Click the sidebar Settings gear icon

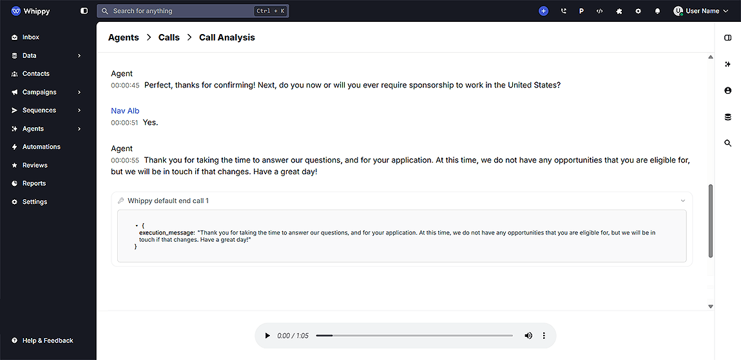(15, 202)
